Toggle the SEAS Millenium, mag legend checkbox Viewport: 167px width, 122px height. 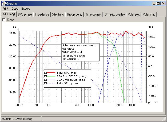click(45, 80)
